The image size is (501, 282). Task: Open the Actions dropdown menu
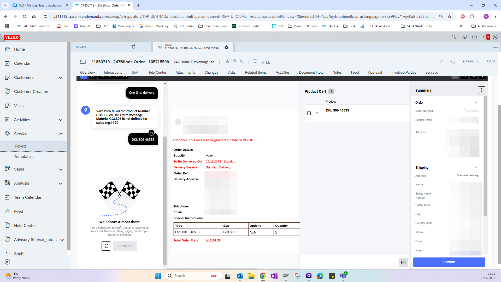[x=471, y=61]
